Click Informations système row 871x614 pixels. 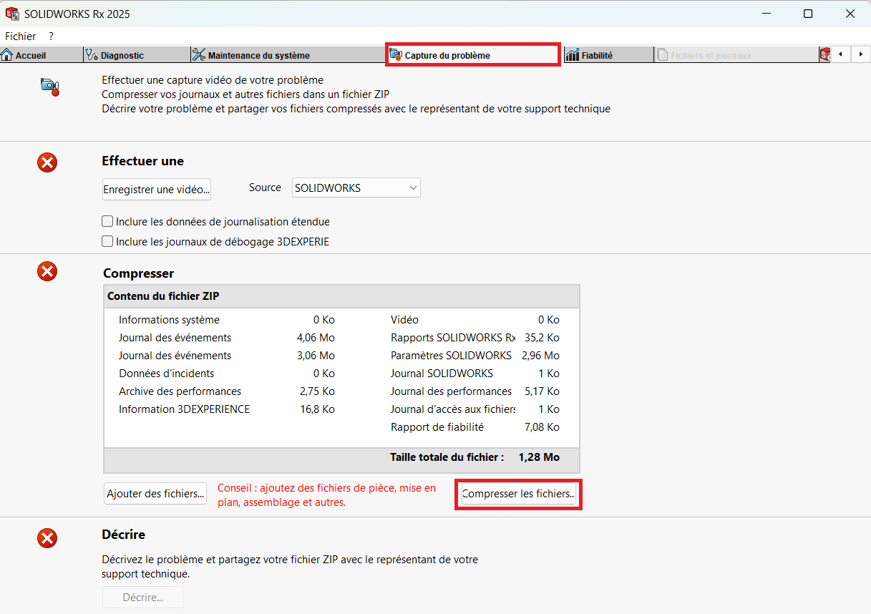226,320
